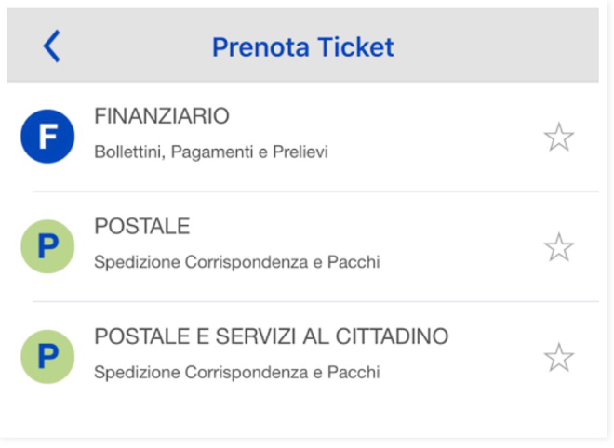Tap the "Bollettini, Pagamenti e Prelievi" subtitle
Viewport: 614px width, 448px height.
click(x=211, y=152)
